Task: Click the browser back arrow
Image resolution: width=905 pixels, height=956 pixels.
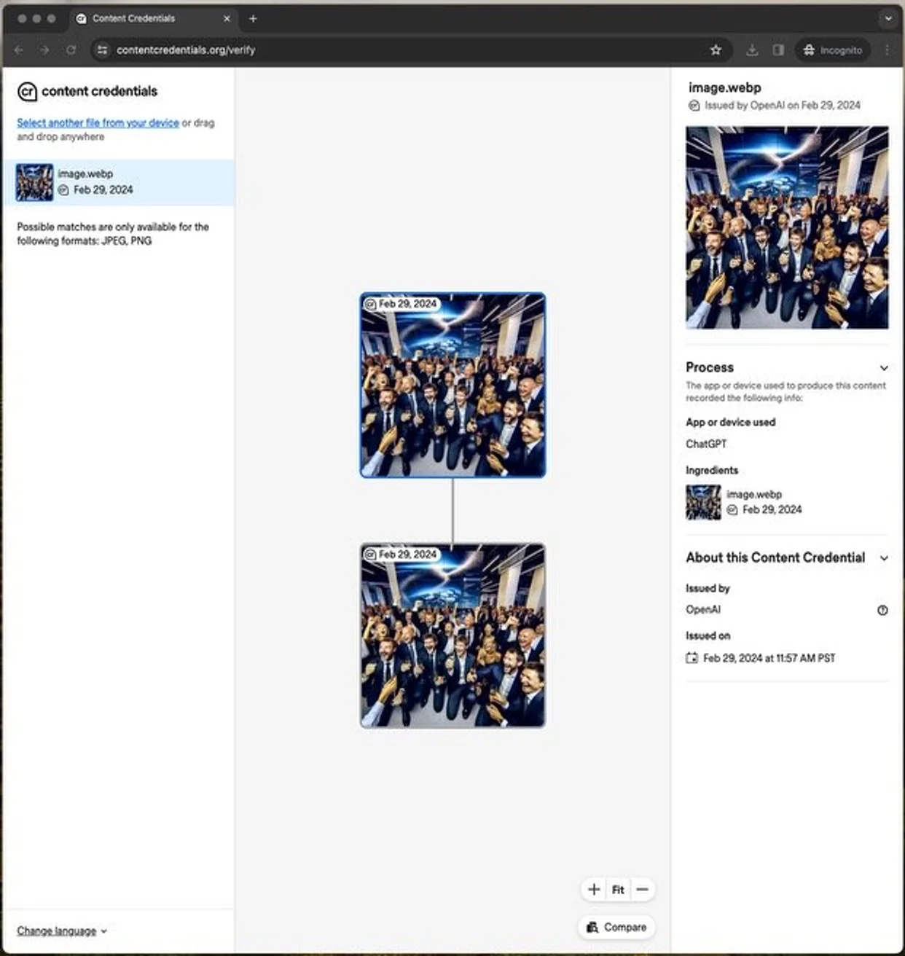Action: click(19, 50)
